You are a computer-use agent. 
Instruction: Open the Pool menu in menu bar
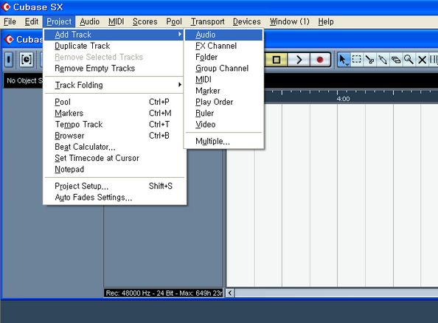pos(174,21)
